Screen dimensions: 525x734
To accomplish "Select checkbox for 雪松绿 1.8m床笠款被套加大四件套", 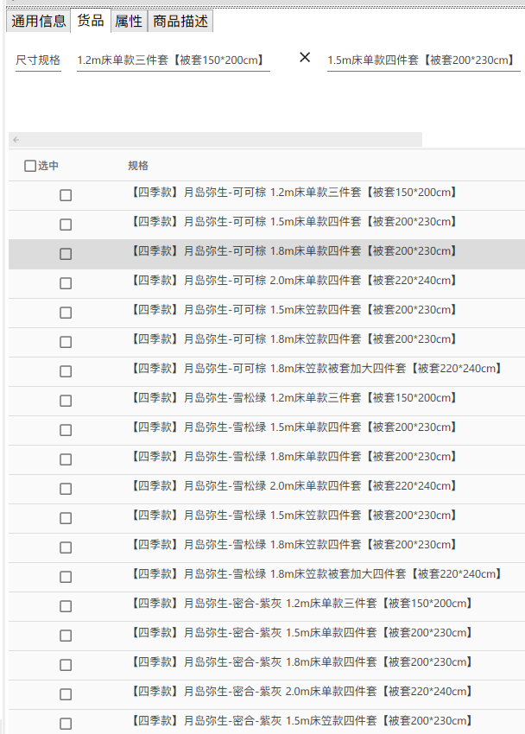I will 66,577.
